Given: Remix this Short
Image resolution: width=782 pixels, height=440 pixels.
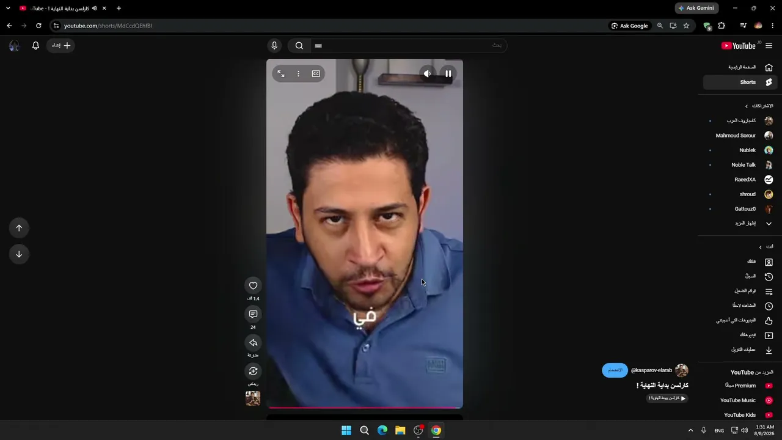Looking at the screenshot, I should click(253, 371).
